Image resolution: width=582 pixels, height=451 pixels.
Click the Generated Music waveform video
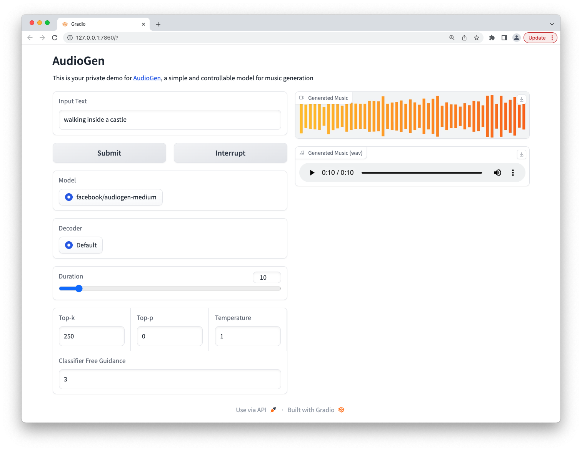[x=412, y=115]
